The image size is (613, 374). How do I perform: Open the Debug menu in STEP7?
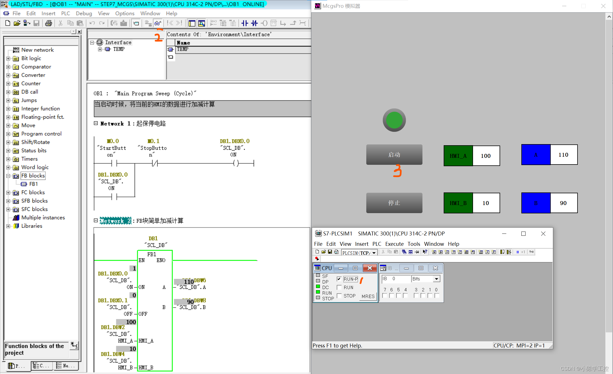coord(84,13)
